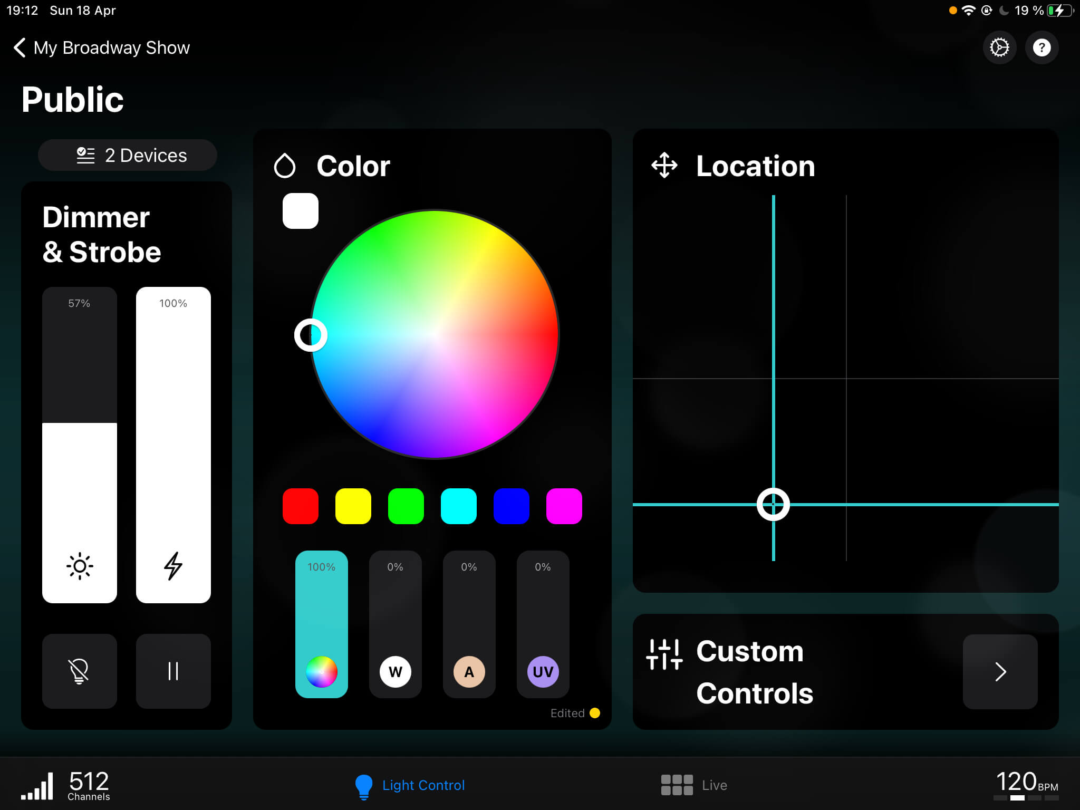Click the Location crosshair handle
Screen dimensions: 1080x810
click(x=773, y=505)
